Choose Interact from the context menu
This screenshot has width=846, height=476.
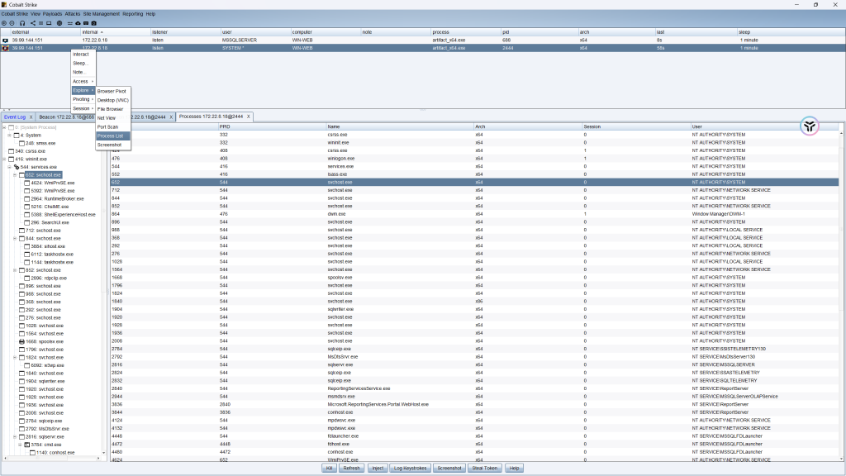[83, 55]
